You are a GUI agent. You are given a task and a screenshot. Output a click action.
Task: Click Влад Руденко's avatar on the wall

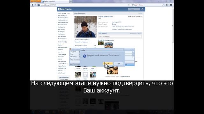coord(101,42)
